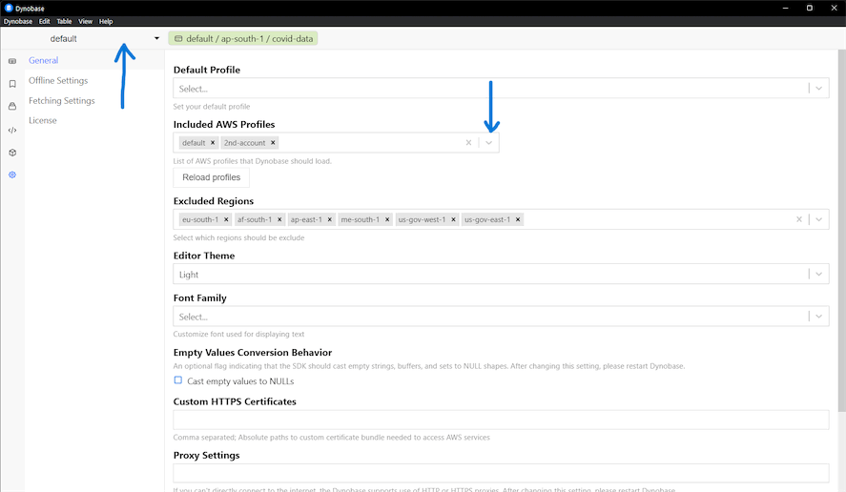This screenshot has height=492, width=846.
Task: Open the cube-shaped sidebar icon
Action: point(12,153)
